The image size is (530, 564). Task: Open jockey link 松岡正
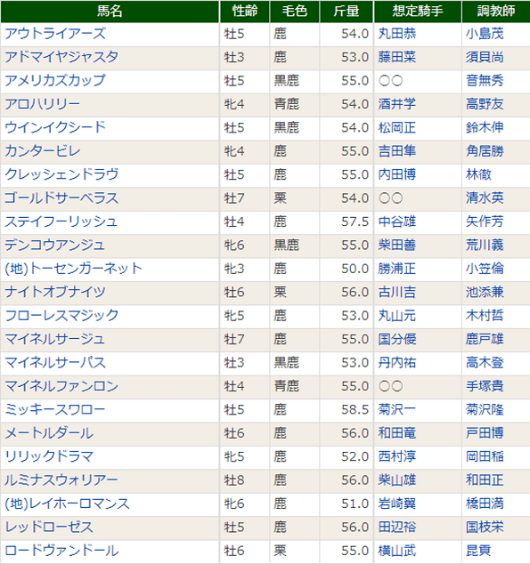click(397, 128)
